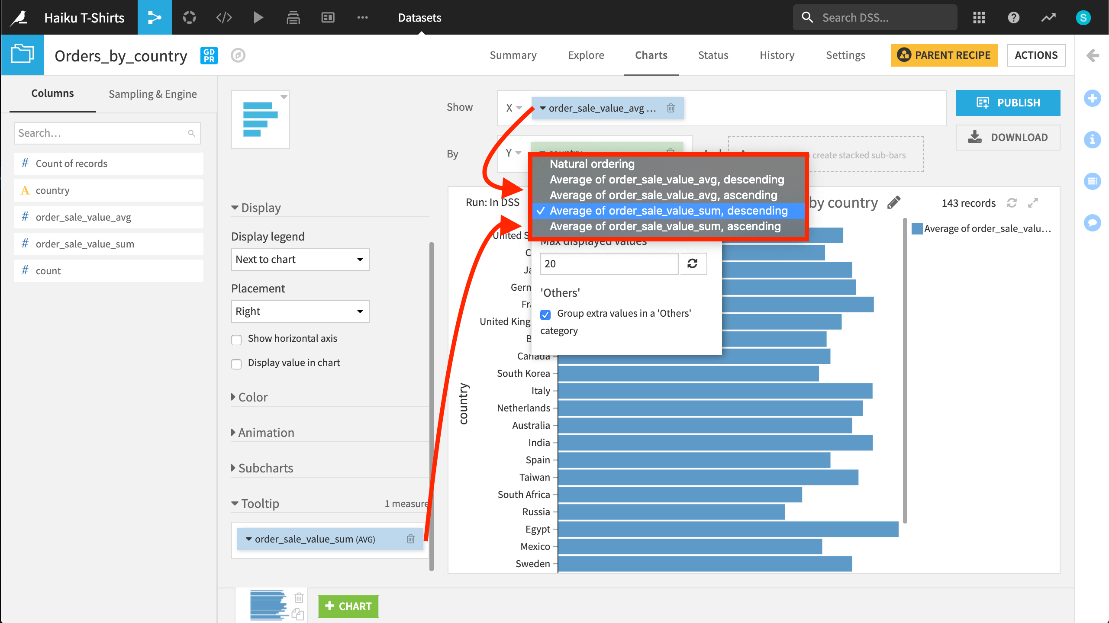Click the applications grid icon
The image size is (1109, 623).
pos(979,17)
